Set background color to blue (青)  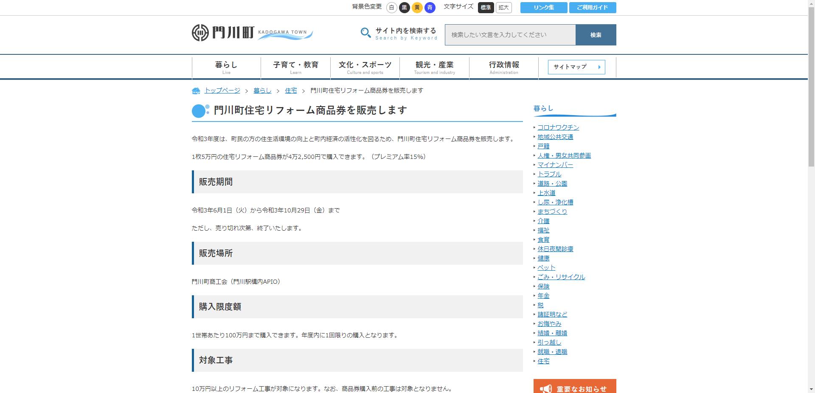[x=430, y=8]
